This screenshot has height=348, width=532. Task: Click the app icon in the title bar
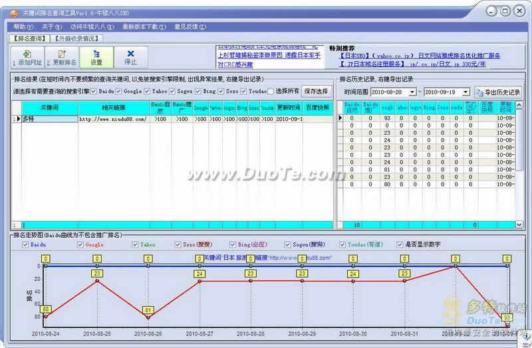click(x=14, y=12)
